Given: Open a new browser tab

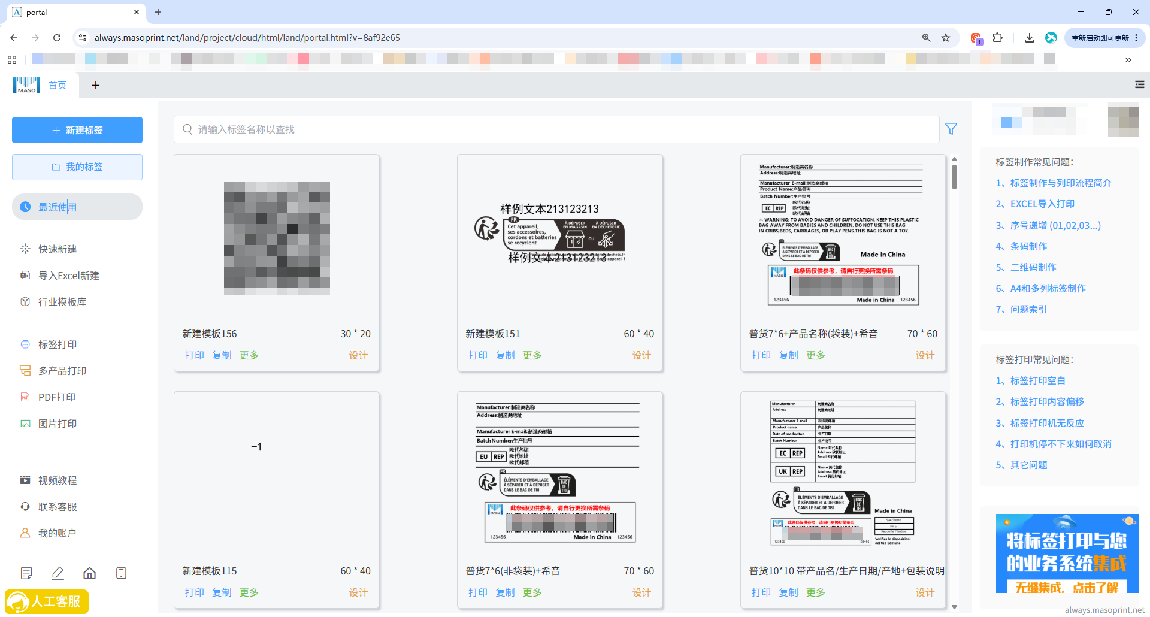Looking at the screenshot, I should pyautogui.click(x=158, y=12).
